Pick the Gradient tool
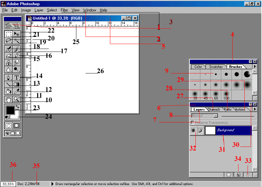The image size is (262, 187). tap(17, 85)
